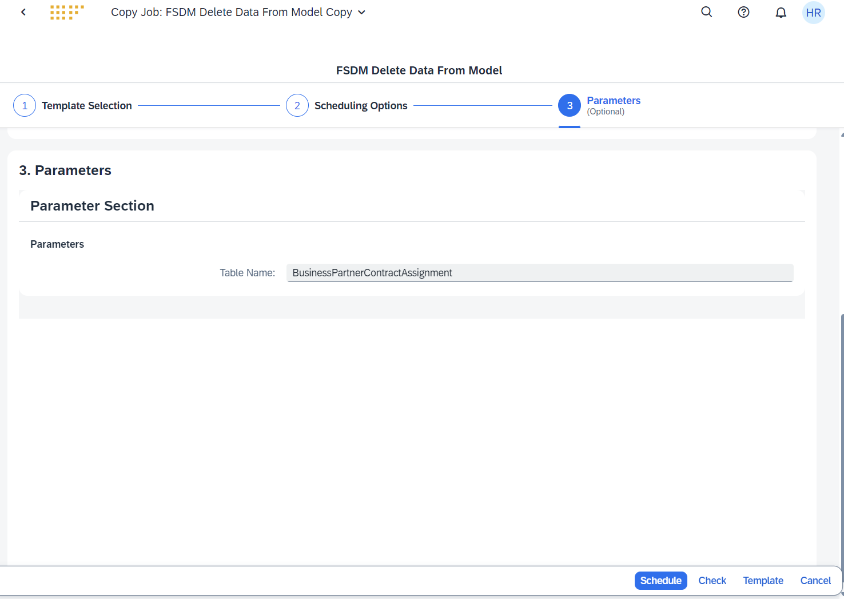Viewport: 844px width, 599px height.
Task: Open the search panel
Action: (x=706, y=11)
